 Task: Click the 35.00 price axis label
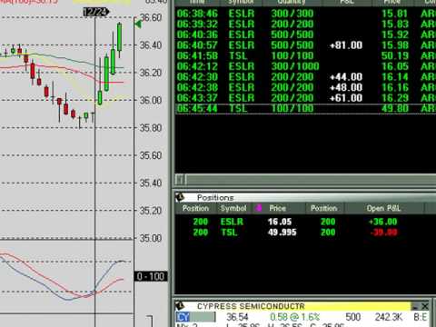tap(151, 238)
